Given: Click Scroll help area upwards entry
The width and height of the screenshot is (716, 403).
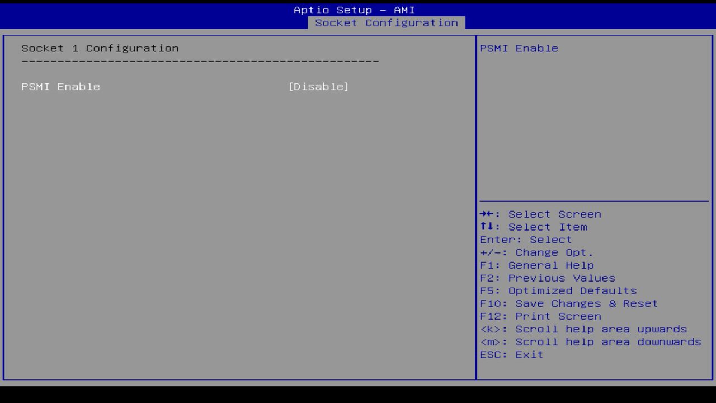Looking at the screenshot, I should coord(583,329).
